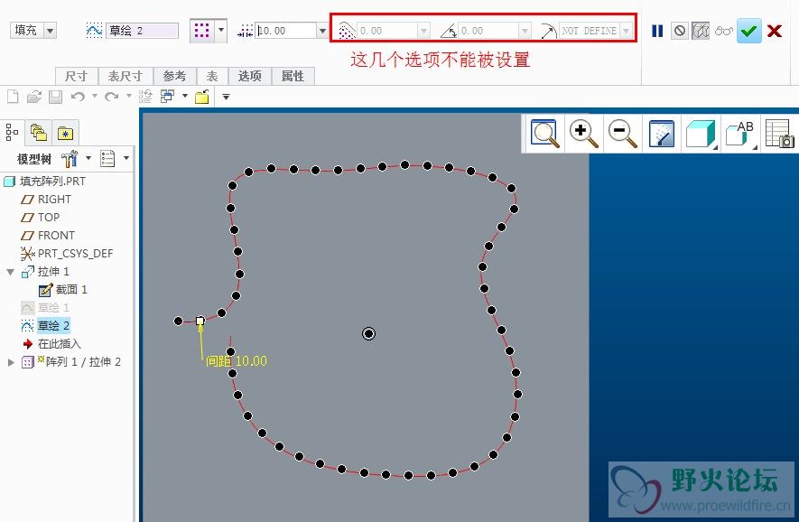Expand the 阵列 1 / 拉伸 2 node
799x522 pixels.
click(x=11, y=362)
